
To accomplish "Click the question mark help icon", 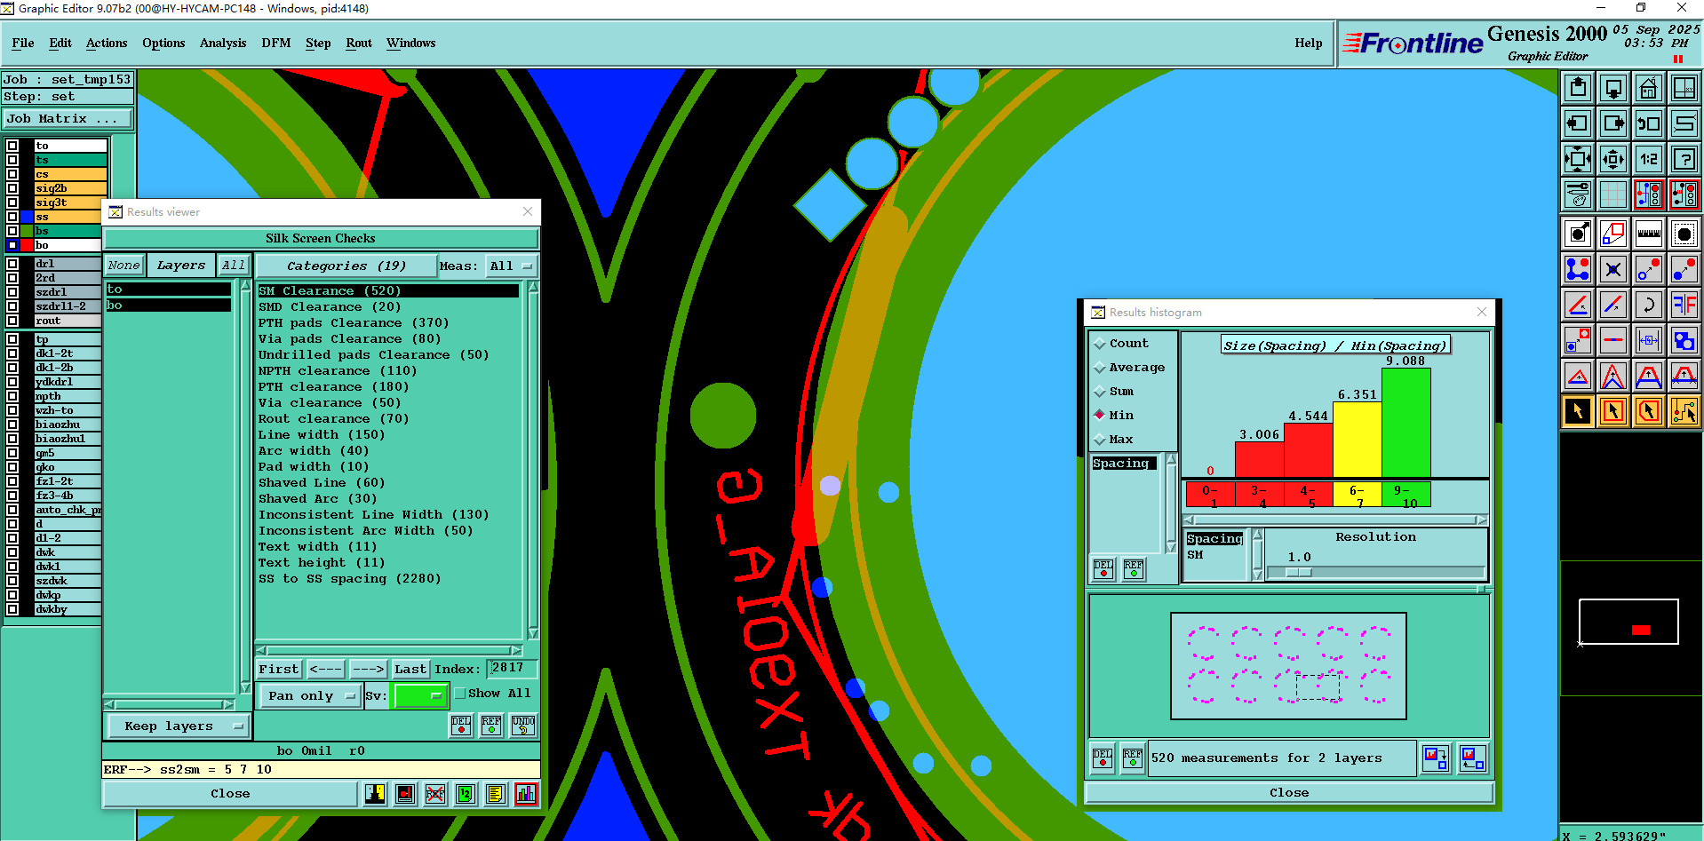I will pos(1684,159).
